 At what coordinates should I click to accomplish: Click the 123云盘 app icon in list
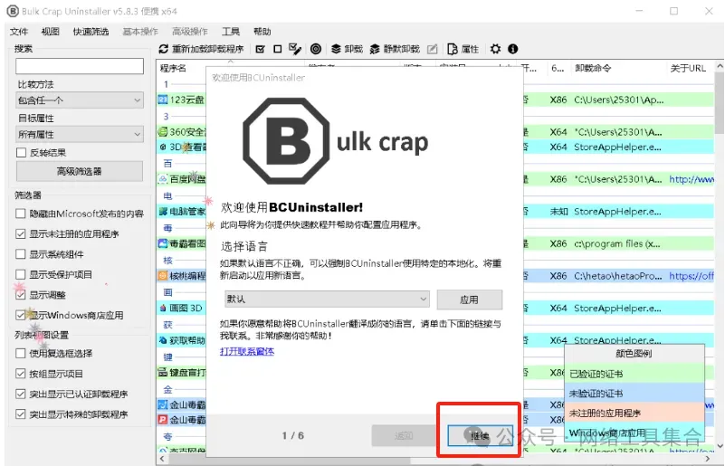[163, 100]
